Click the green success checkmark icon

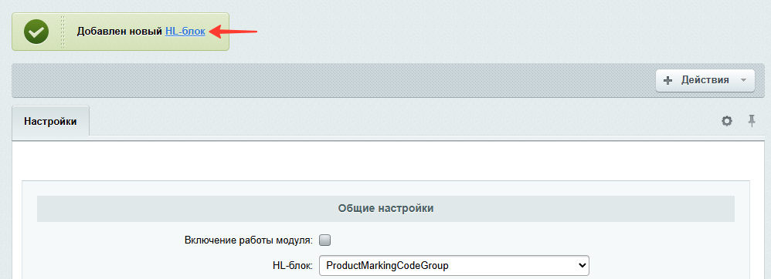[x=36, y=32]
